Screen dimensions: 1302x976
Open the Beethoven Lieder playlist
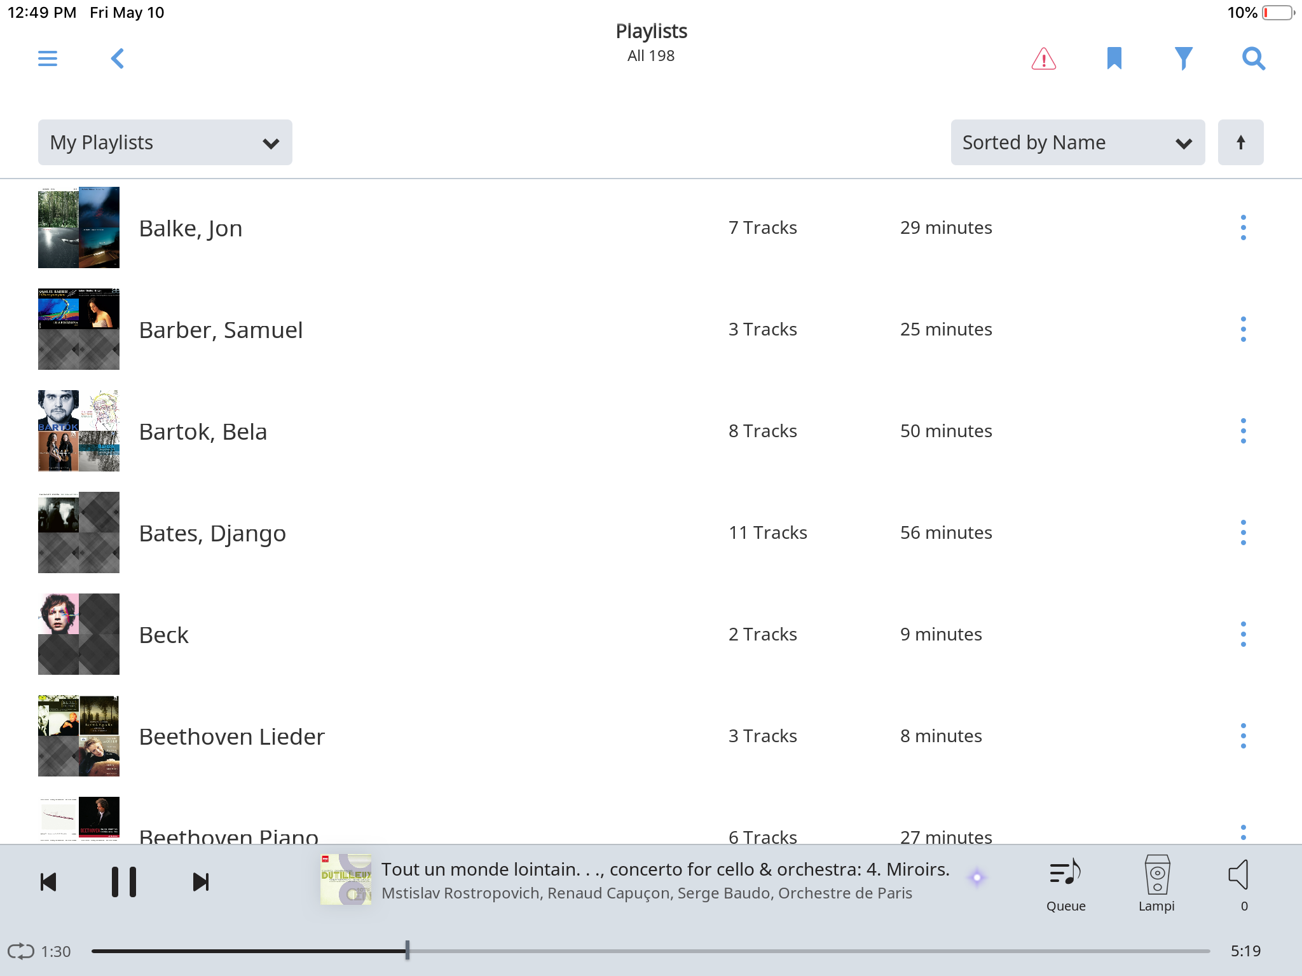point(232,736)
